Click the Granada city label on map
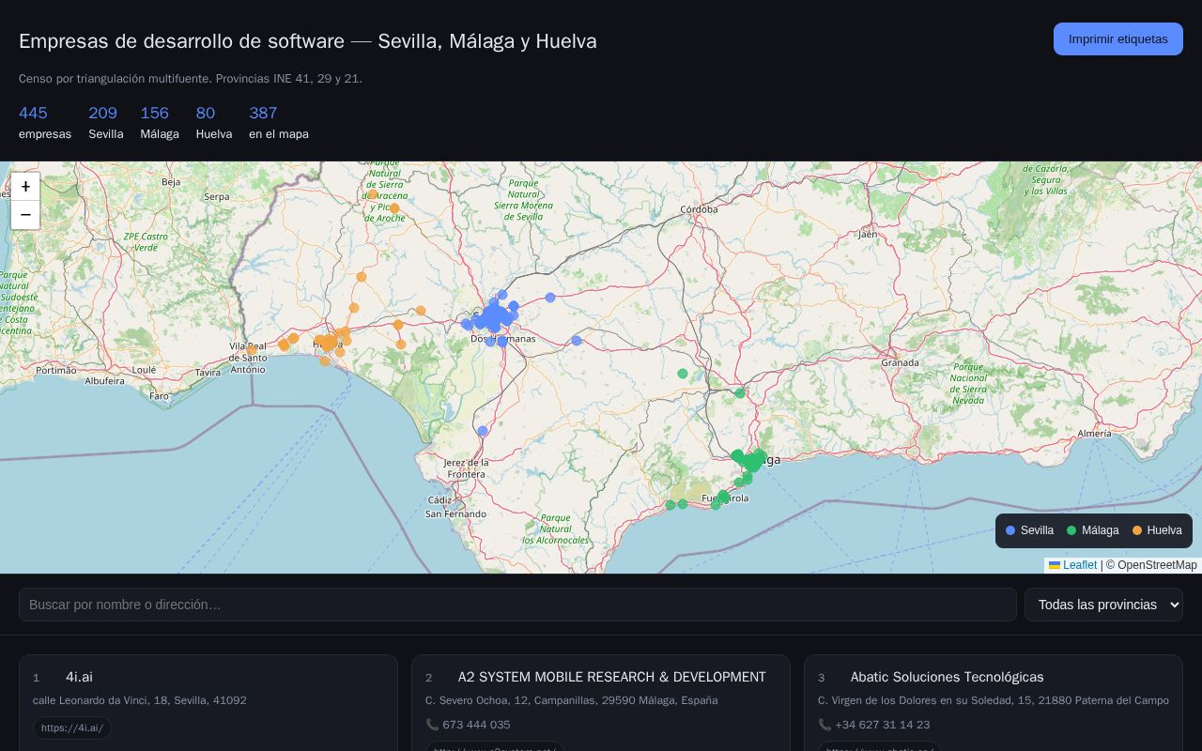Viewport: 1202px width, 751px height. pos(900,362)
